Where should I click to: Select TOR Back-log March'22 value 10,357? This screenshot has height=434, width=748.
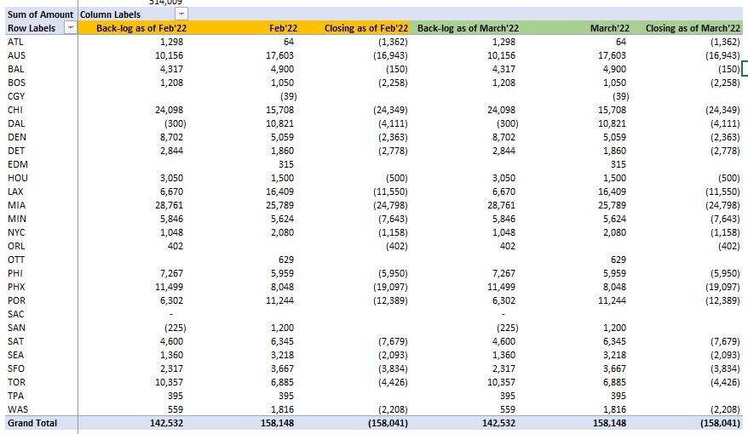501,382
